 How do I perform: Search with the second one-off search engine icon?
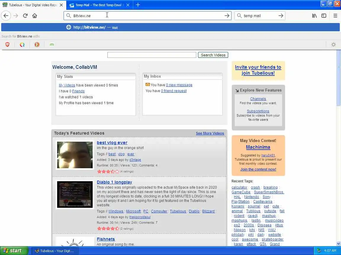click(x=22, y=45)
